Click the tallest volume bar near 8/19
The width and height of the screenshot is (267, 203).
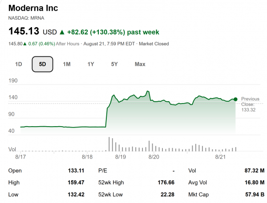(109, 144)
